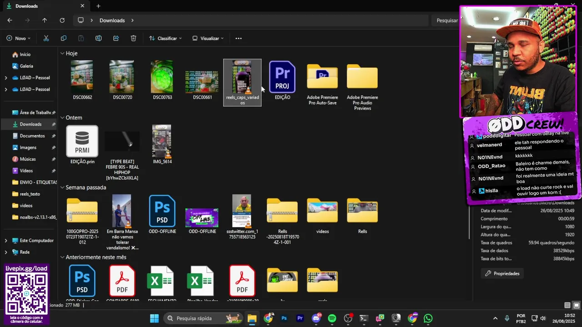Open Discord from the taskbar
Viewport: 582px width, 327px height.
pos(316,318)
